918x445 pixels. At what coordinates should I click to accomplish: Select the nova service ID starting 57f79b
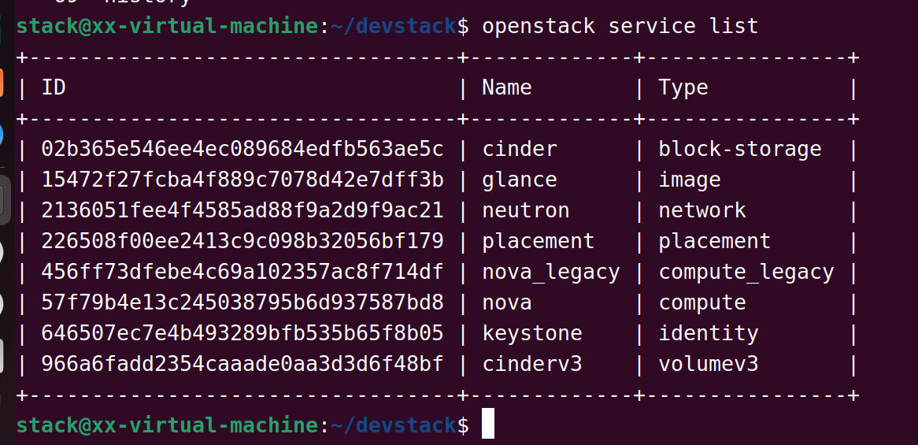click(x=242, y=302)
